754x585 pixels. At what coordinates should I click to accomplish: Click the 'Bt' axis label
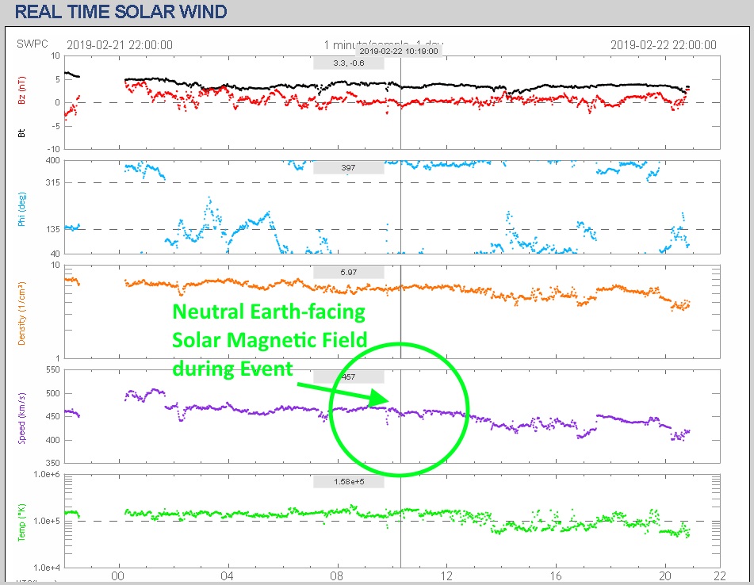(x=21, y=133)
